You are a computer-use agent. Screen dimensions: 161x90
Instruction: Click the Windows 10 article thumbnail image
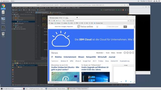pyautogui.click(x=96, y=77)
